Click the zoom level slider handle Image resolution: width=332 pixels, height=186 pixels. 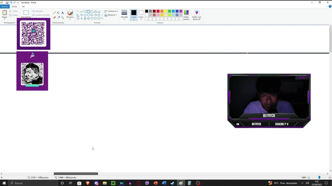(x=319, y=177)
